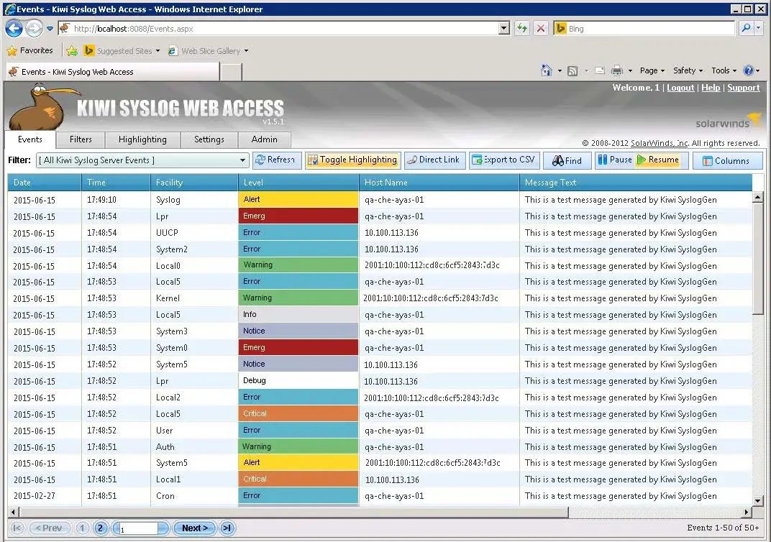Click the Refresh events button
The image size is (771, 542).
click(x=277, y=160)
